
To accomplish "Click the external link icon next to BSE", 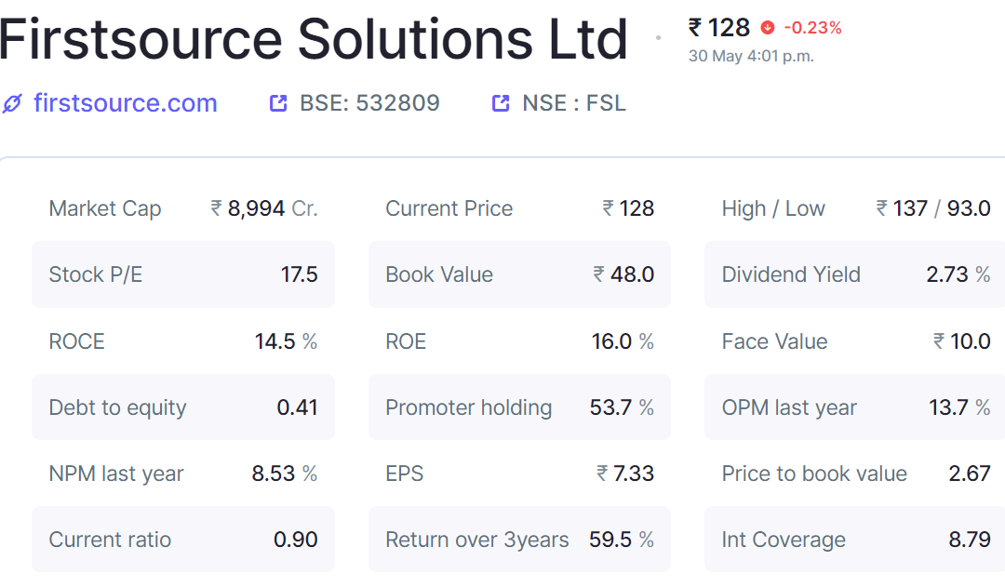I will (278, 103).
